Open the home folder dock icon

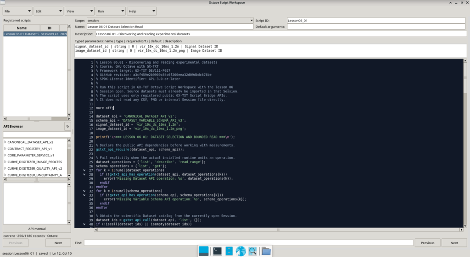[266, 251]
